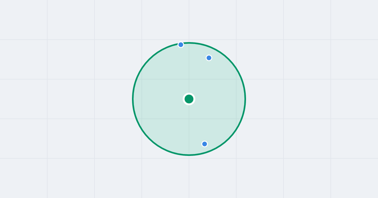Select the blue point on the circle's top edge

click(181, 45)
